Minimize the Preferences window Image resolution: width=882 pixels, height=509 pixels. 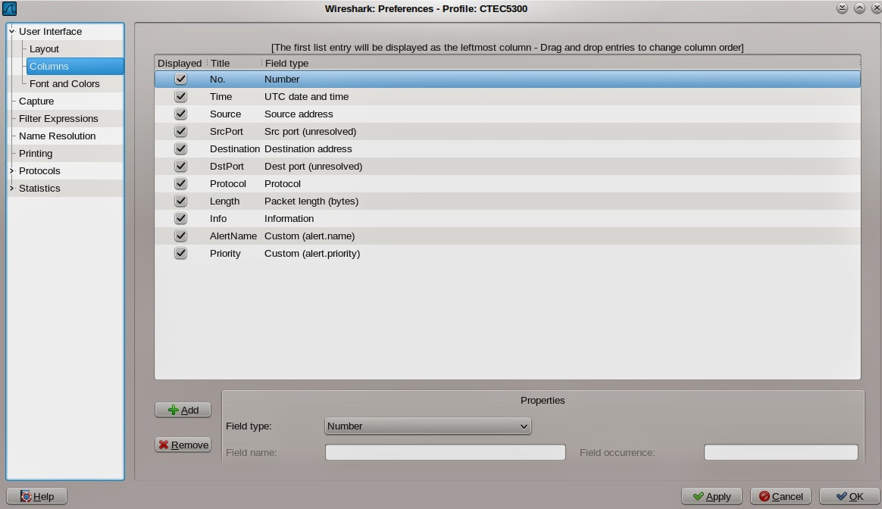click(x=842, y=8)
